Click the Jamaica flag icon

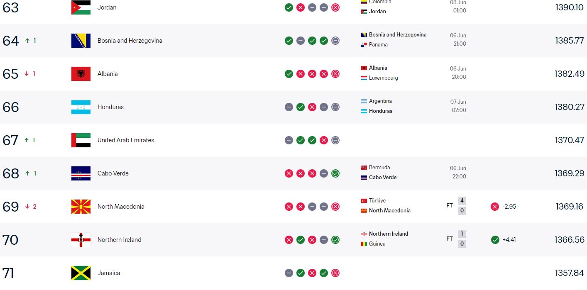click(x=81, y=273)
